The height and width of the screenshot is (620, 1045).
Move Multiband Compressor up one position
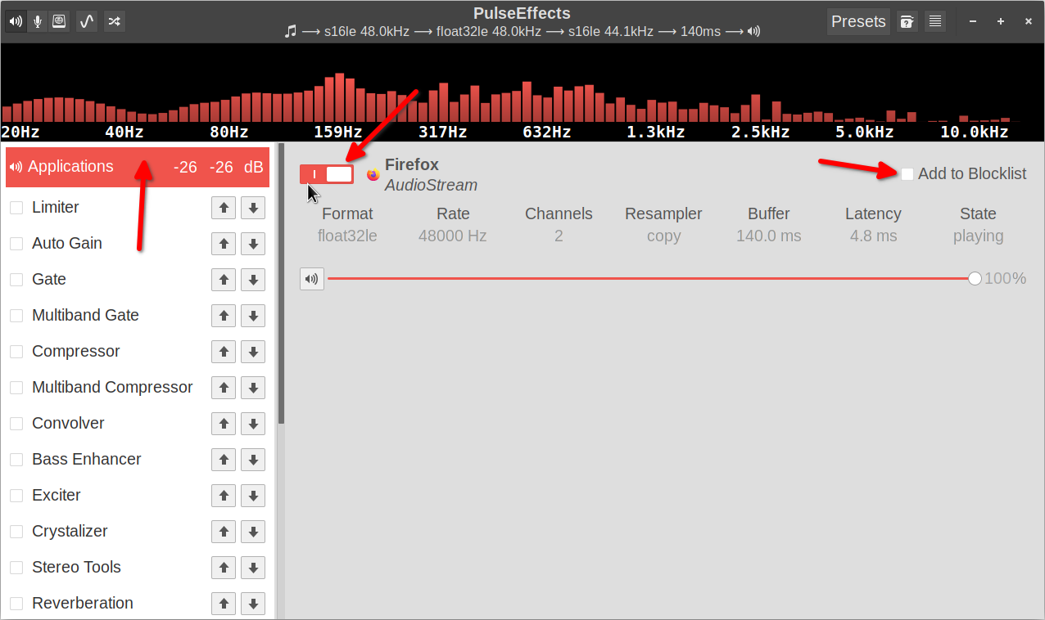tap(224, 388)
